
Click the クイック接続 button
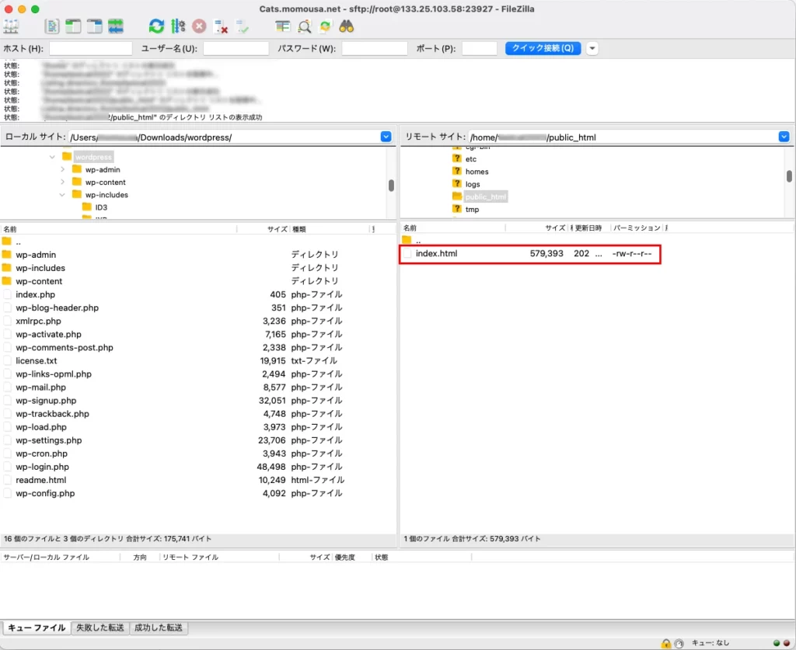coord(543,48)
